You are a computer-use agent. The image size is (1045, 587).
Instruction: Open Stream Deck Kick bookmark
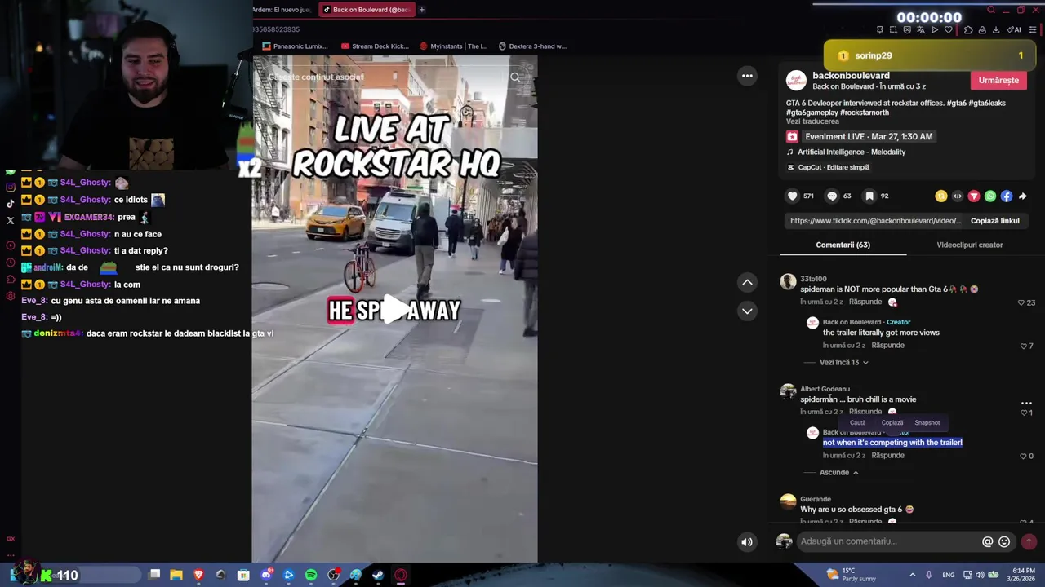click(x=376, y=46)
